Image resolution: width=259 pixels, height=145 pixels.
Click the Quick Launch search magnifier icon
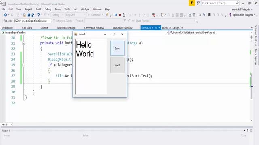237,3
